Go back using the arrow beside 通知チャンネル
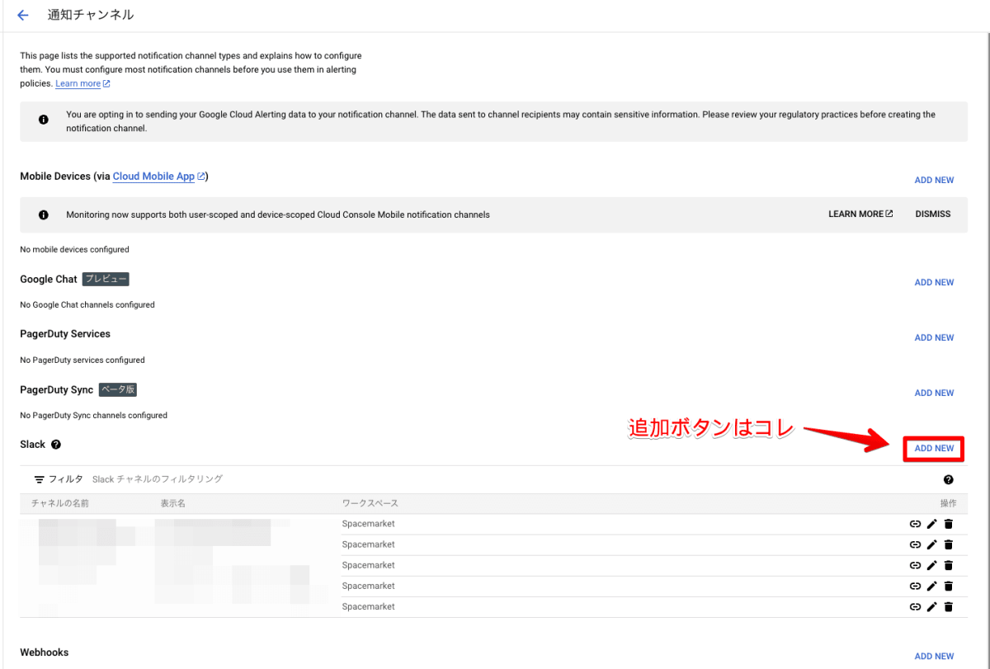 click(23, 15)
